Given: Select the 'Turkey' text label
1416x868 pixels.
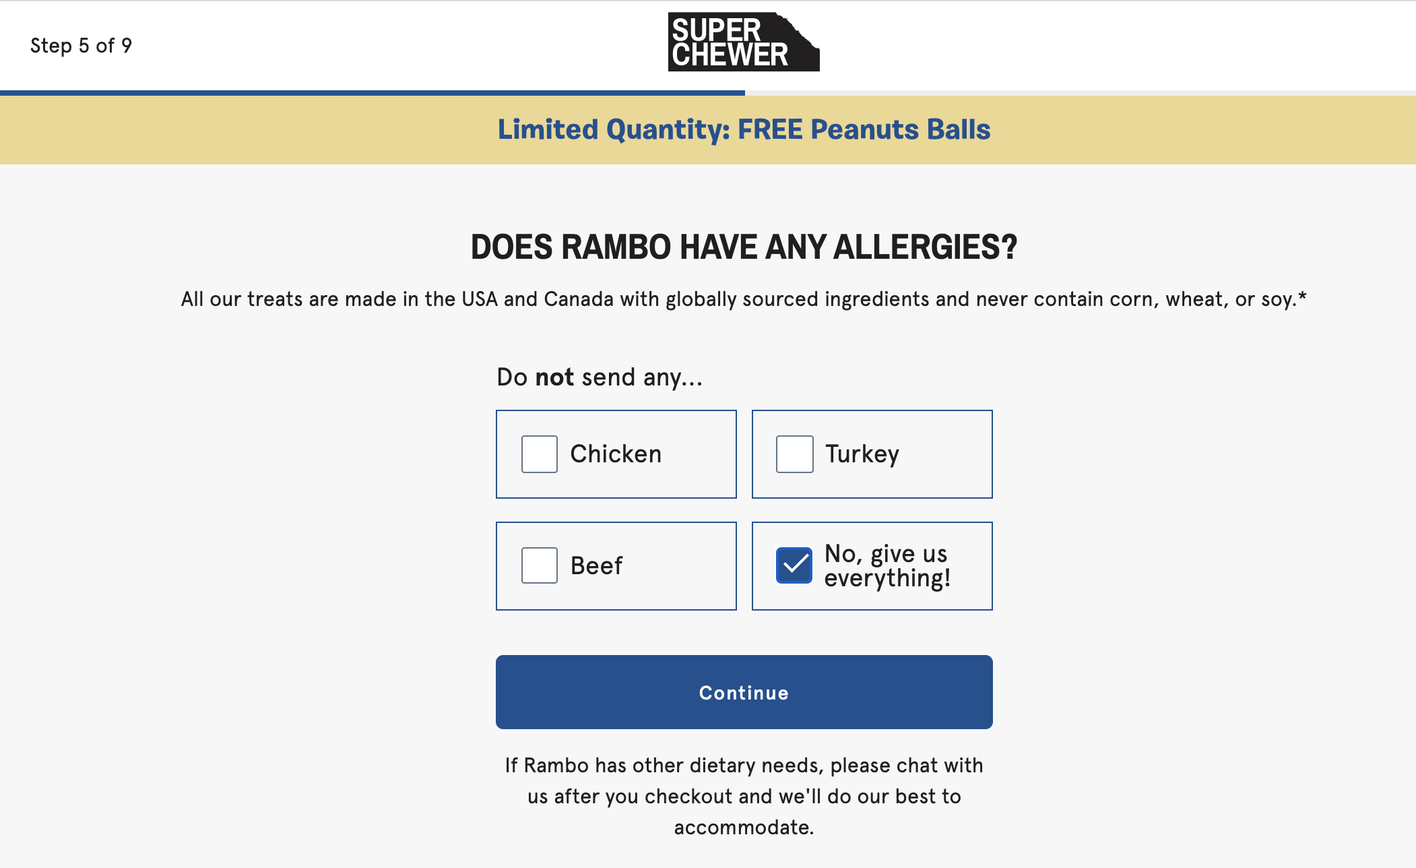Looking at the screenshot, I should click(x=862, y=455).
